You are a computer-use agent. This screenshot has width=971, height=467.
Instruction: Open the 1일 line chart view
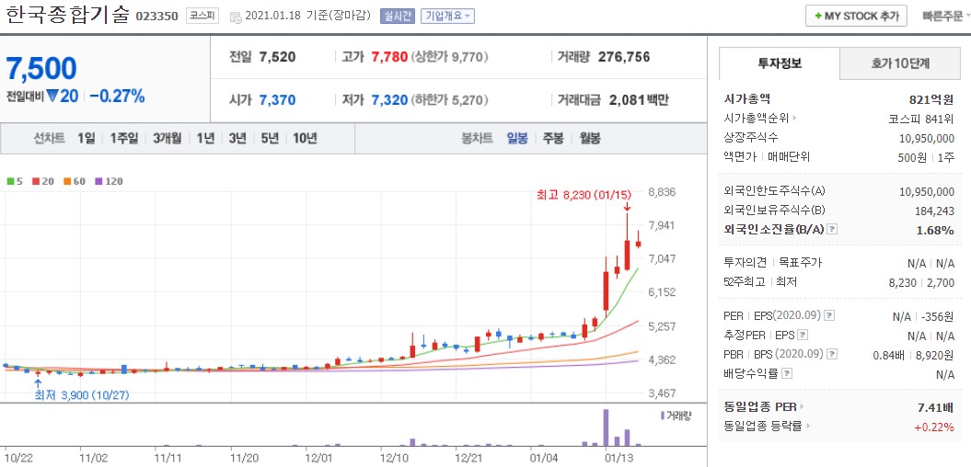87,139
